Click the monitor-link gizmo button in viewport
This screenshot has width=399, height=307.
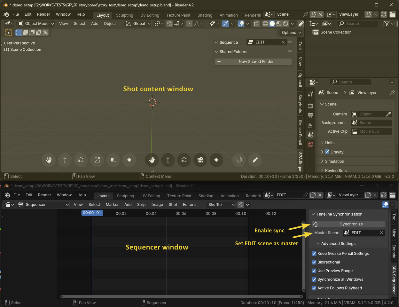pos(239,160)
